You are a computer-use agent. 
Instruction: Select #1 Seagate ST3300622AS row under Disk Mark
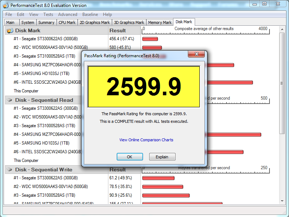tap(46, 39)
